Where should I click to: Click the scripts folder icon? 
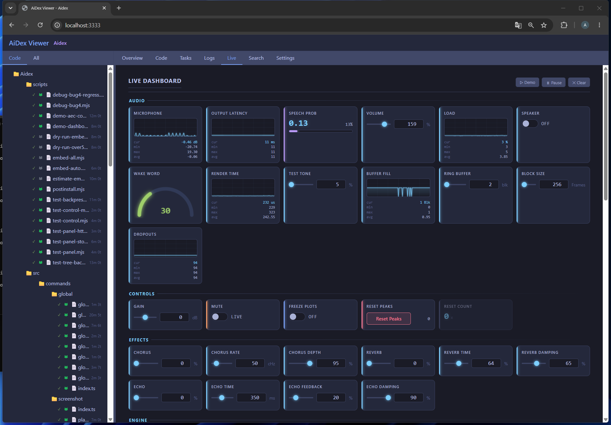(x=29, y=84)
